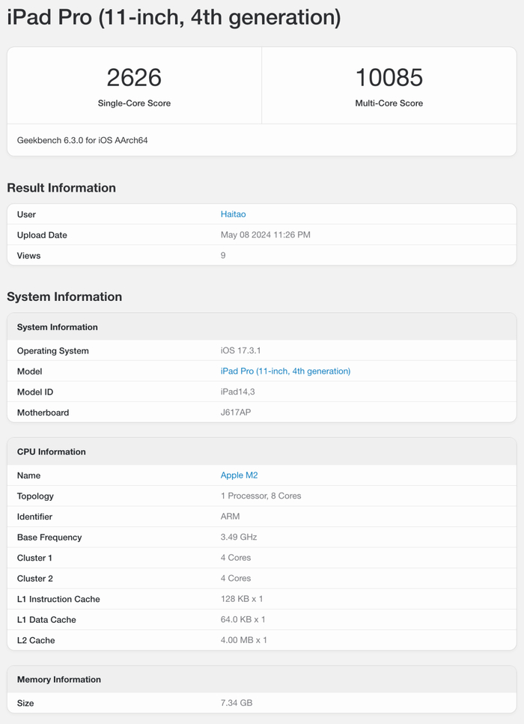Screen dimensions: 524x724
Task: Click the Result Information section heading
Action: [61, 188]
